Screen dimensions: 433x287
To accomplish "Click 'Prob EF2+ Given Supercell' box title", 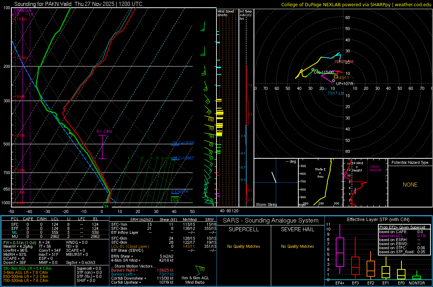I will tap(402, 227).
